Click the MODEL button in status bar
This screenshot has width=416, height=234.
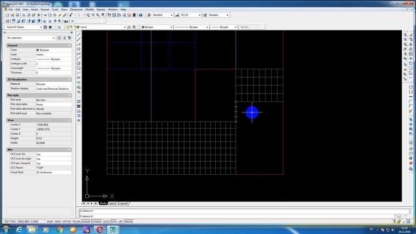[x=129, y=222]
